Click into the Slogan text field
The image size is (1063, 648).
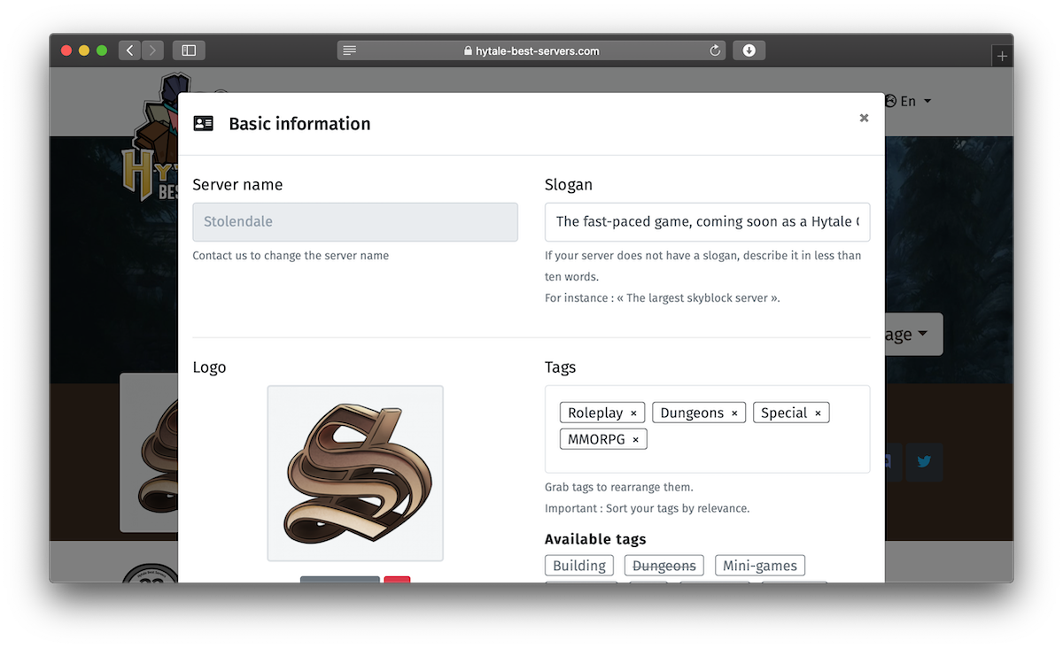[707, 222]
